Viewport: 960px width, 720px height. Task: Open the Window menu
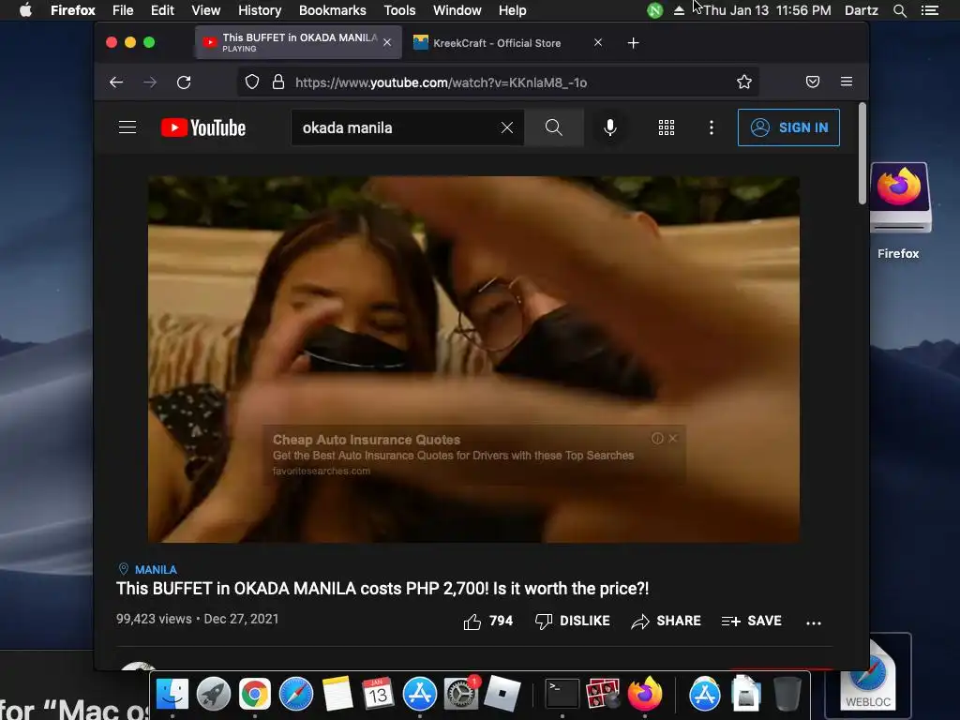click(457, 10)
